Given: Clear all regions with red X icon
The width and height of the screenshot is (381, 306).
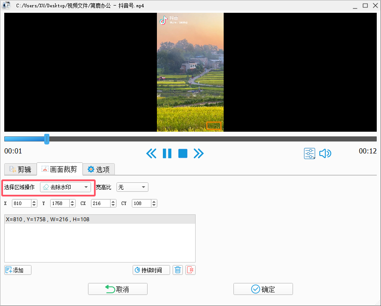Looking at the screenshot, I should tap(190, 270).
